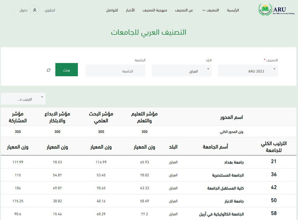Click كلية المستقبل الجامعة name
The width and height of the screenshot is (298, 220).
pos(225,188)
